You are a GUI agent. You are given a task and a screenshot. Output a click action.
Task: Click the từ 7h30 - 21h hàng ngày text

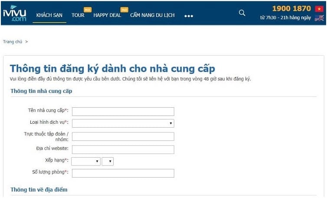point(285,18)
